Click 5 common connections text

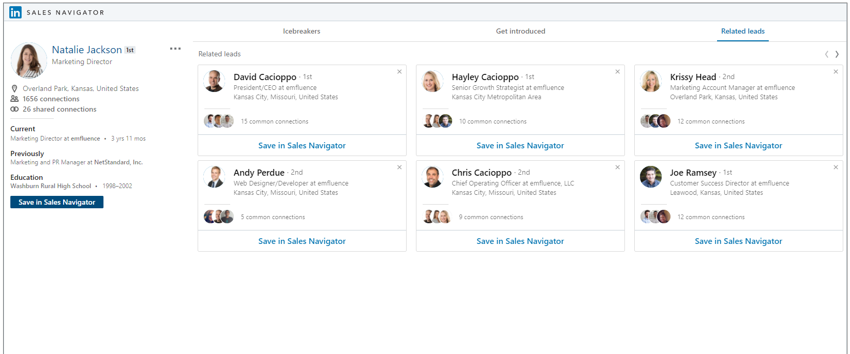click(273, 217)
